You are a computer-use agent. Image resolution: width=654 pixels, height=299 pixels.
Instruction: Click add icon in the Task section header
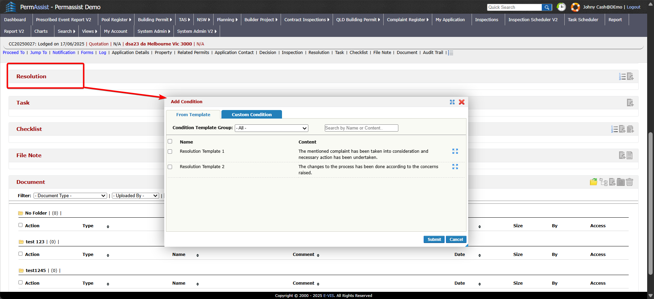[x=630, y=103]
